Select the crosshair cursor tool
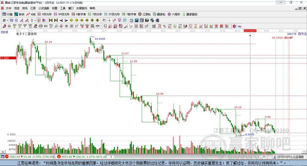This screenshot has width=307, height=166. coord(109,20)
